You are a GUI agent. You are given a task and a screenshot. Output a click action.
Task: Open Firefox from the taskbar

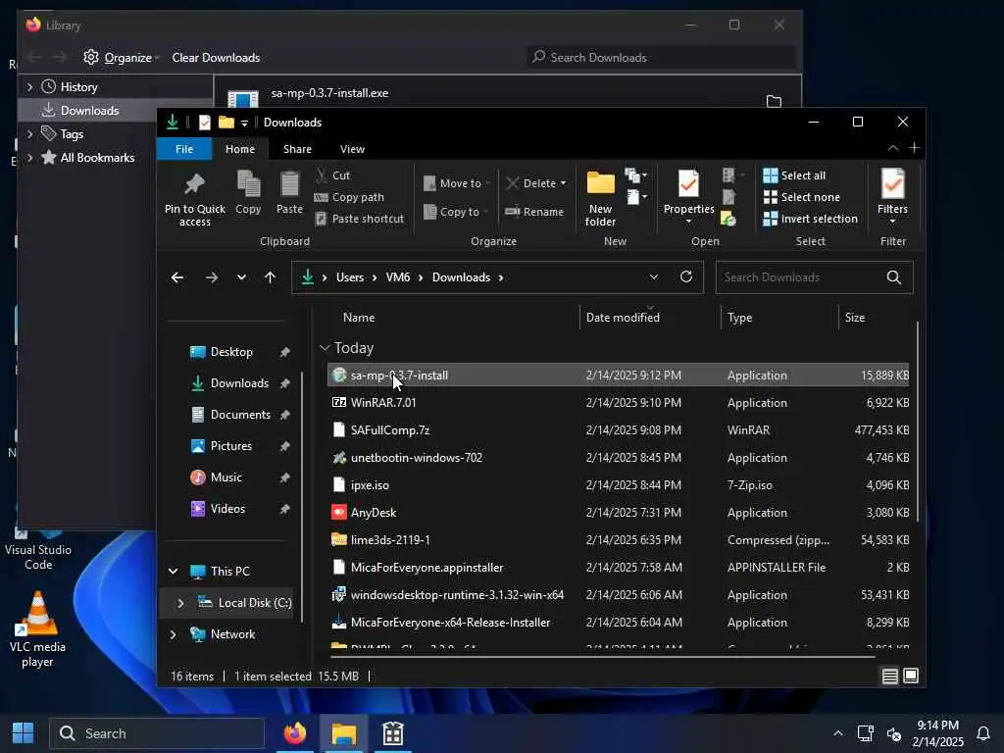pyautogui.click(x=295, y=733)
